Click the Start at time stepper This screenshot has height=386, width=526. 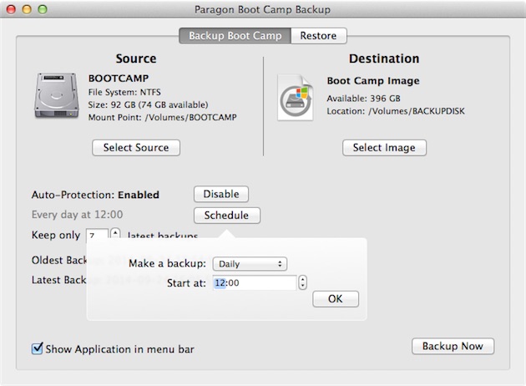[x=302, y=283]
